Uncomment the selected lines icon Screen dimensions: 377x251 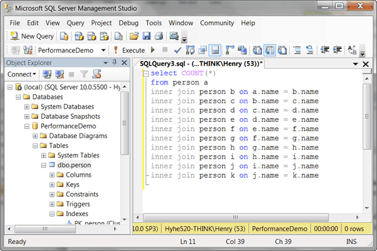[310, 50]
